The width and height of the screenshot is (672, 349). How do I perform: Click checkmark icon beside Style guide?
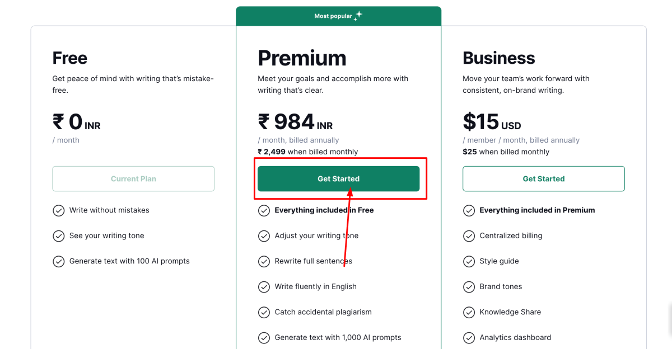(469, 261)
